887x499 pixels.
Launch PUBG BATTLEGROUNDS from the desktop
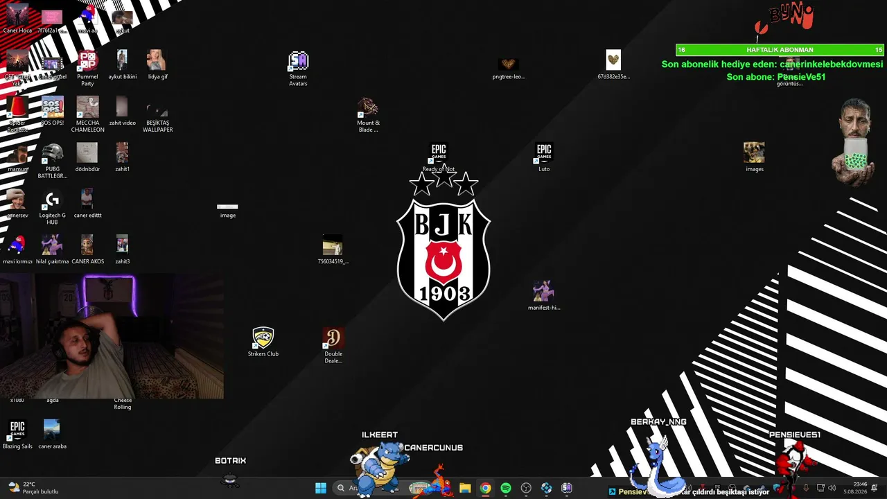point(52,161)
